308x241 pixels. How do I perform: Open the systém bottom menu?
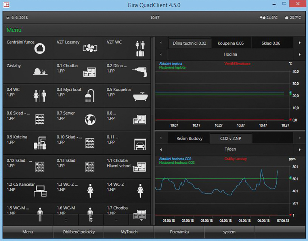[x=229, y=232]
